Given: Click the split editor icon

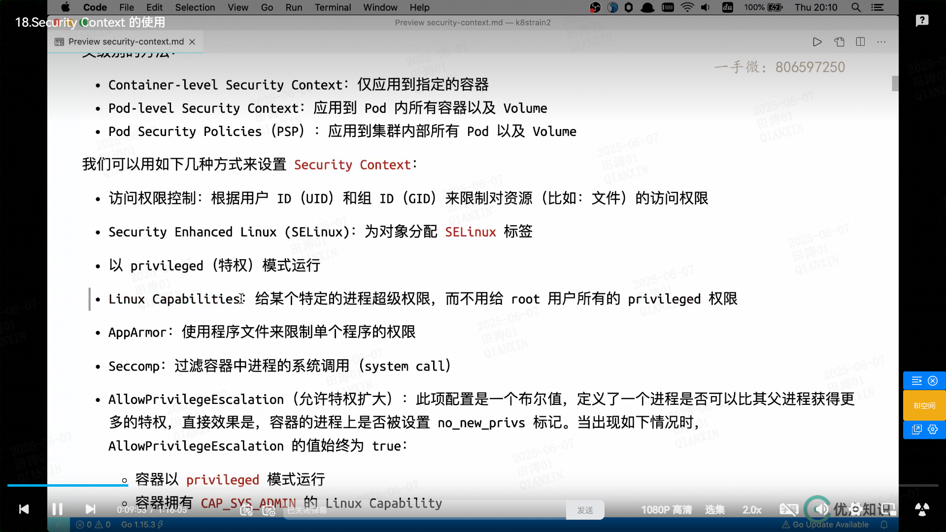Looking at the screenshot, I should [860, 42].
